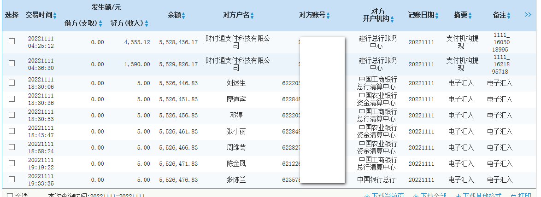
Task: Click the transaction time 20221111 18:30:06
Action: coord(41,83)
